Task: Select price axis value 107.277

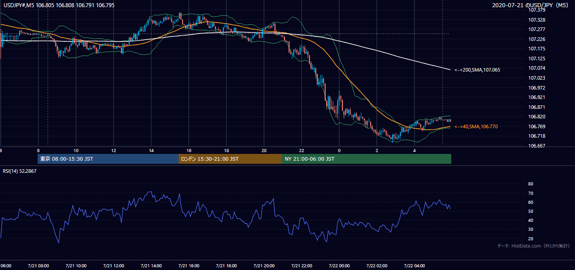Action: [537, 29]
